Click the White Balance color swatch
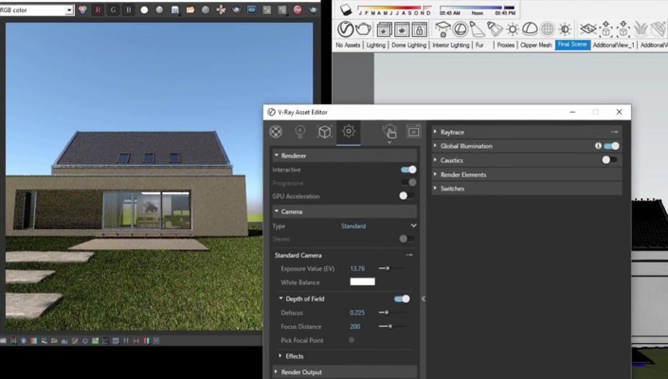 (x=362, y=282)
